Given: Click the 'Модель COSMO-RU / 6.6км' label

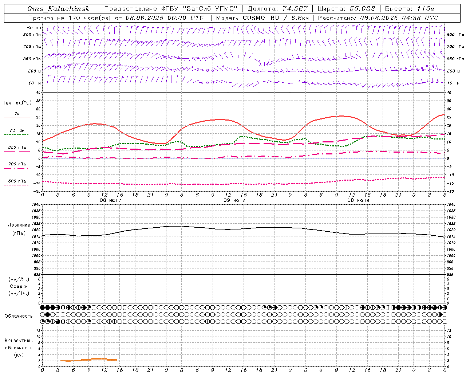Looking at the screenshot, I should (262, 18).
